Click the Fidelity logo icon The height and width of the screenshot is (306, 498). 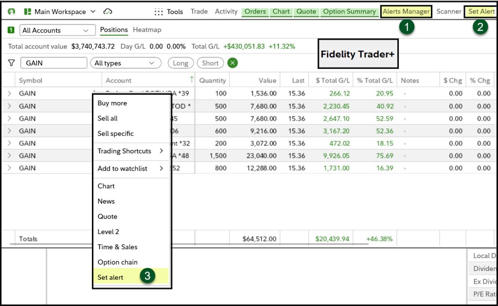pos(11,12)
